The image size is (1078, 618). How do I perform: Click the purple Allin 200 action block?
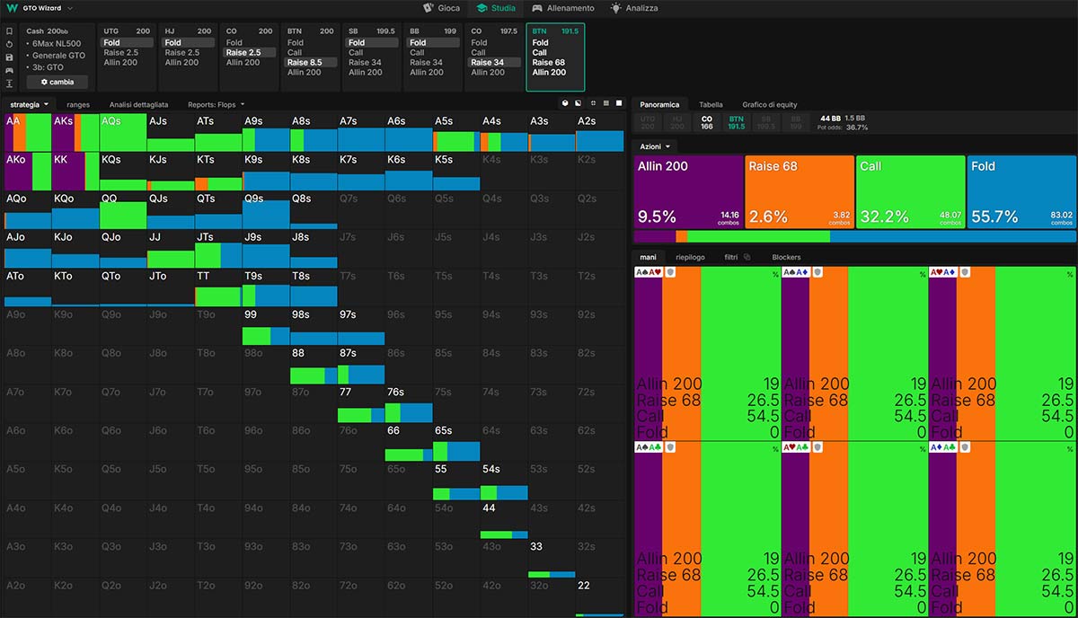coord(688,191)
